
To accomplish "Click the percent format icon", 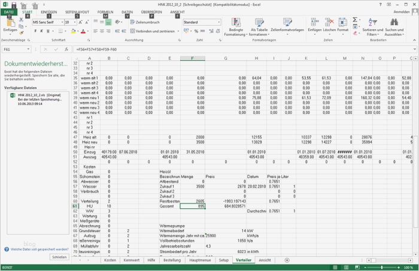I will (196, 31).
